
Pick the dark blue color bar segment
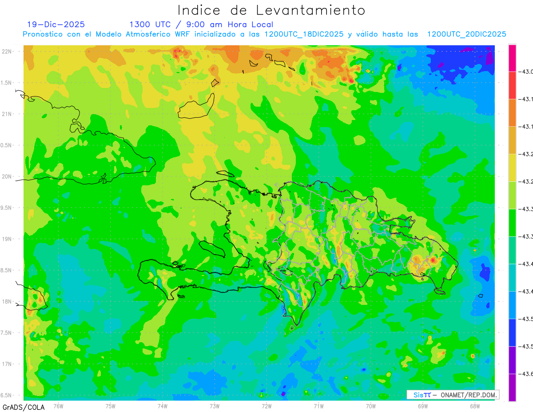pyautogui.click(x=512, y=332)
